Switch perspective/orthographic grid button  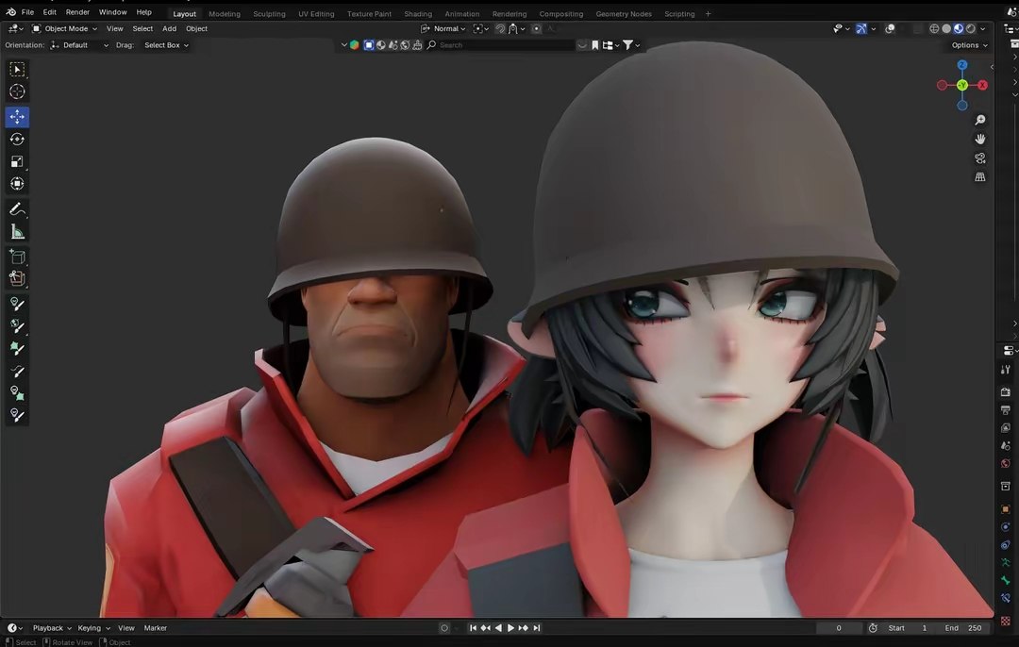pyautogui.click(x=980, y=176)
